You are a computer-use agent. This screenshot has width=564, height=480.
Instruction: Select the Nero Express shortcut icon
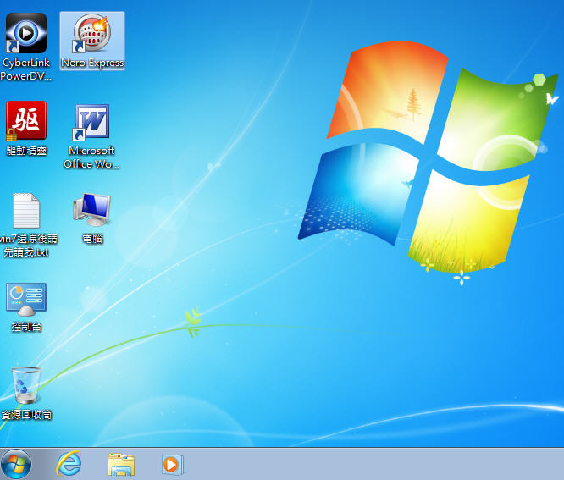[x=92, y=33]
